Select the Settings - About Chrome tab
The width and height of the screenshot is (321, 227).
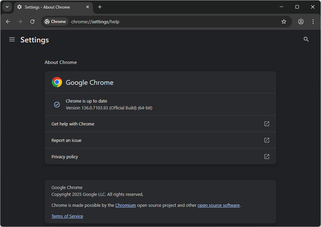click(53, 7)
